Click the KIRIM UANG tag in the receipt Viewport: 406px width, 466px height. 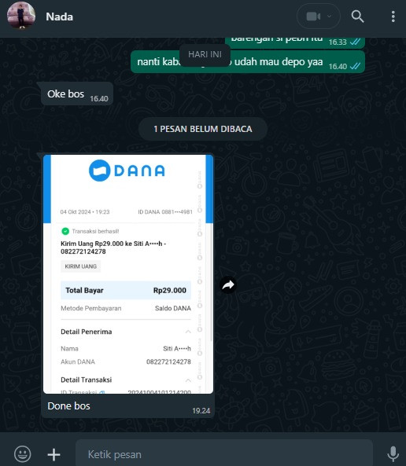click(81, 266)
